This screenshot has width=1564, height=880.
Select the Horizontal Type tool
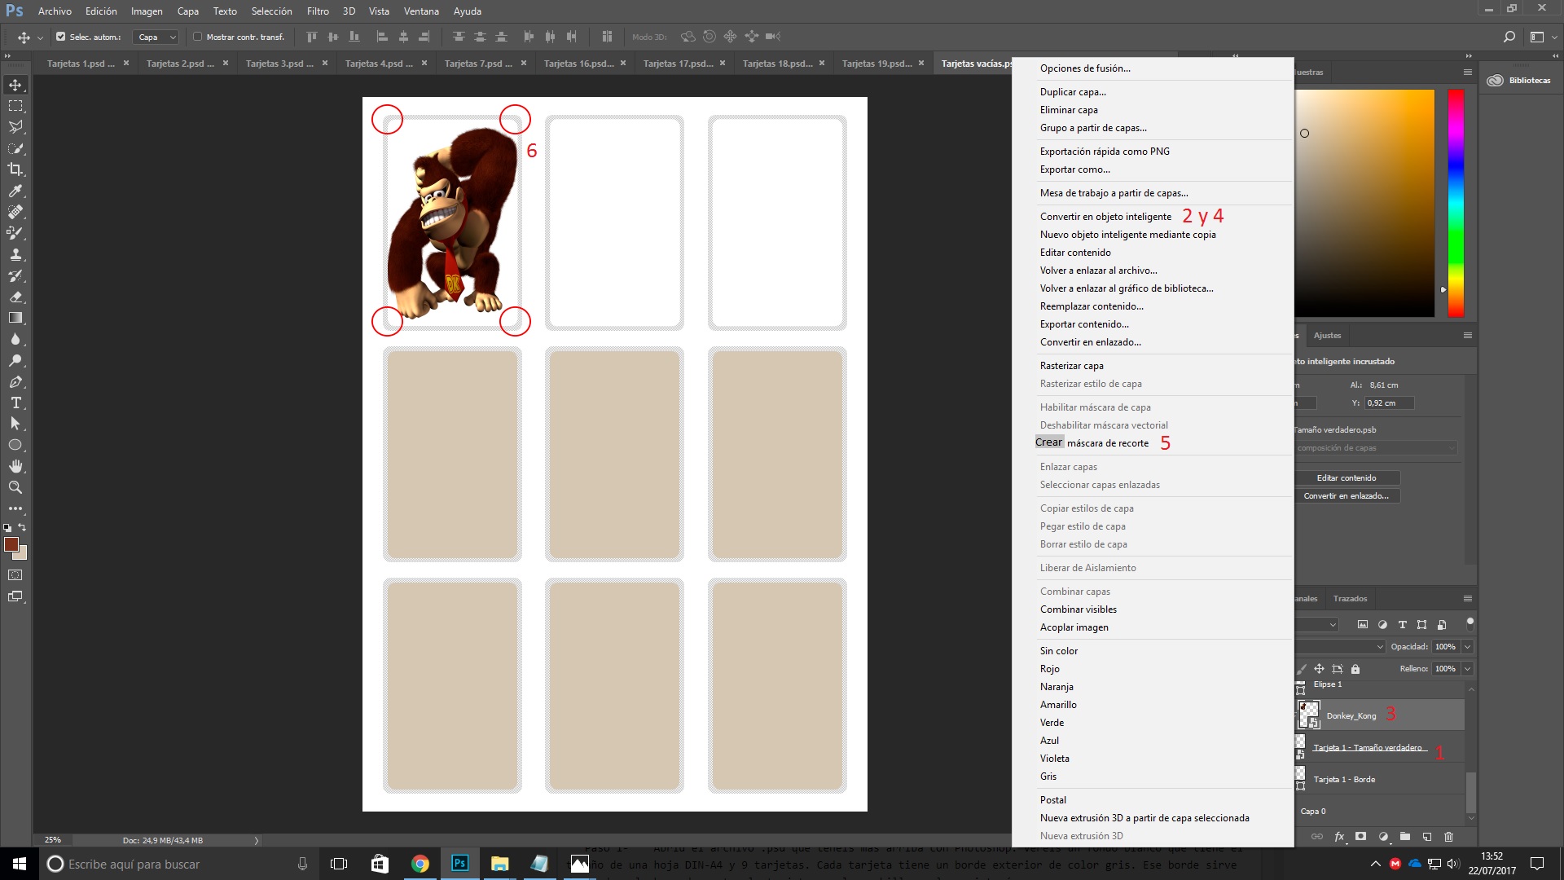(x=15, y=403)
